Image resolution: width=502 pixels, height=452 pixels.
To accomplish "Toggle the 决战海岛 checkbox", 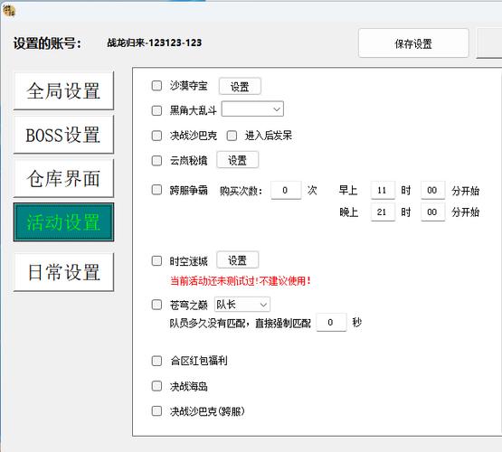I will pyautogui.click(x=156, y=386).
